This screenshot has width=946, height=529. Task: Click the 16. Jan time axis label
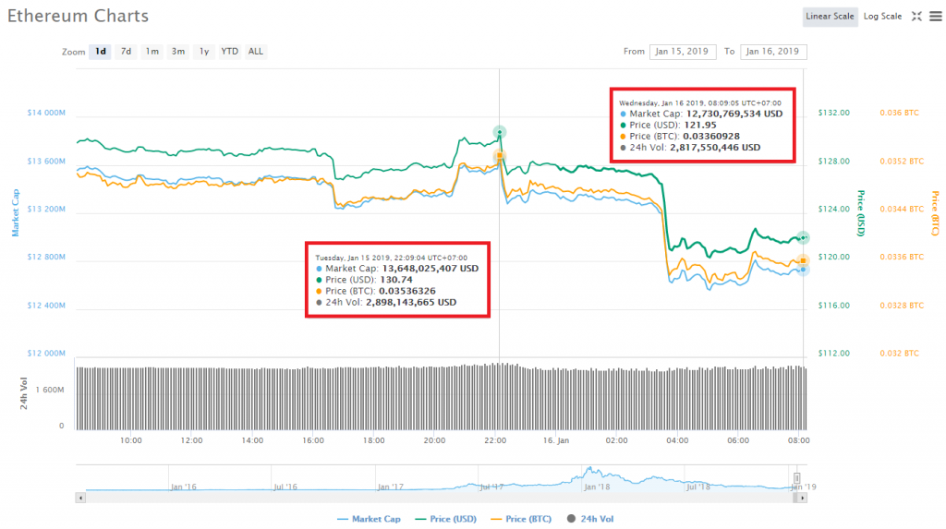click(555, 440)
